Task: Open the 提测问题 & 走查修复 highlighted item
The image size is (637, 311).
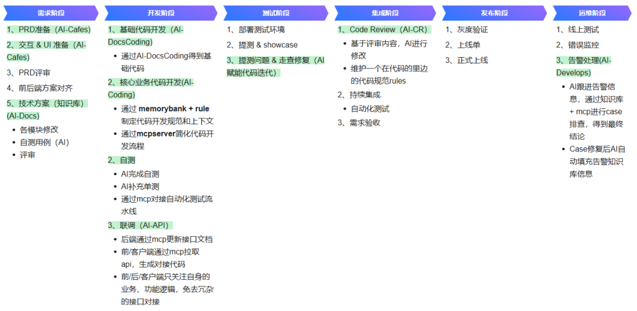Action: 275,60
